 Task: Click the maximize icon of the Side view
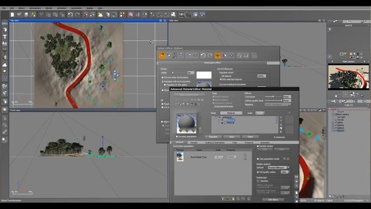pyautogui.click(x=324, y=21)
